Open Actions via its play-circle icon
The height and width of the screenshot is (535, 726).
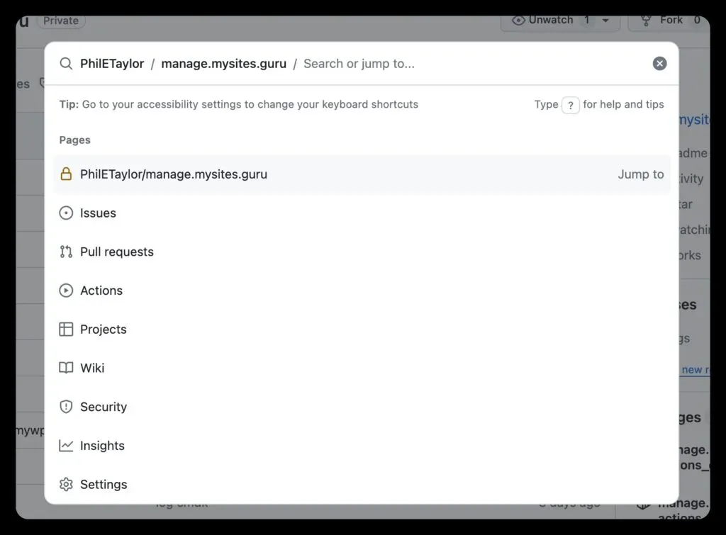click(x=66, y=290)
